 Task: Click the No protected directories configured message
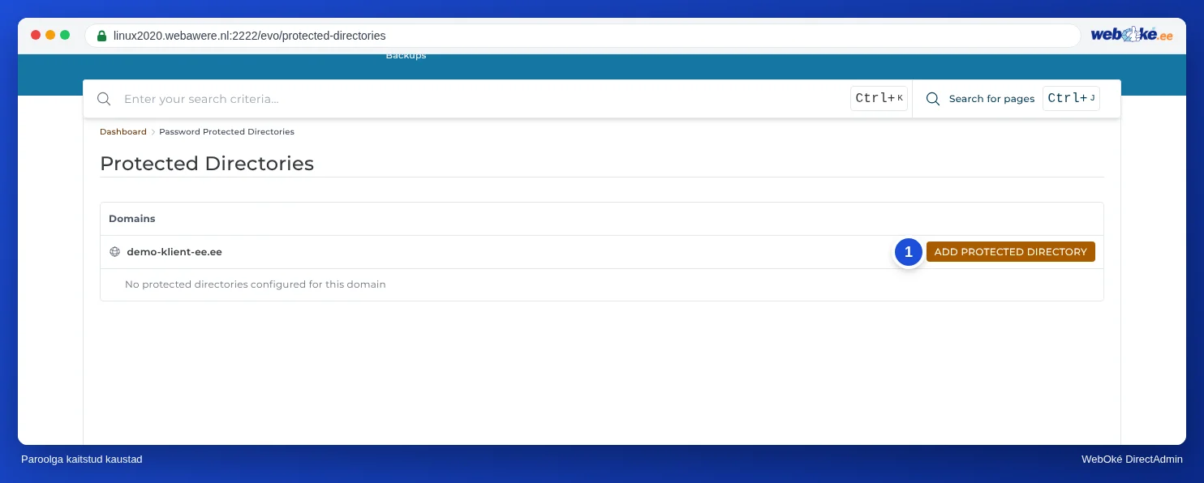(256, 284)
